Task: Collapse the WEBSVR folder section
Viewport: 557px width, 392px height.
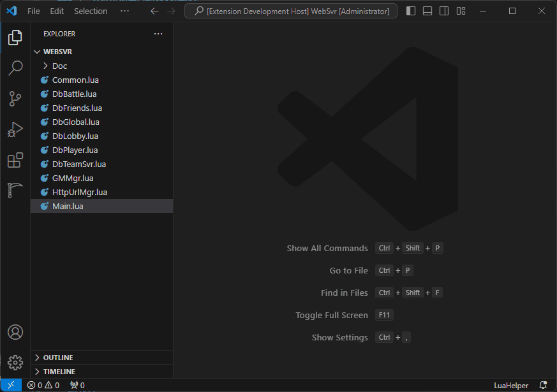Action: (101, 52)
